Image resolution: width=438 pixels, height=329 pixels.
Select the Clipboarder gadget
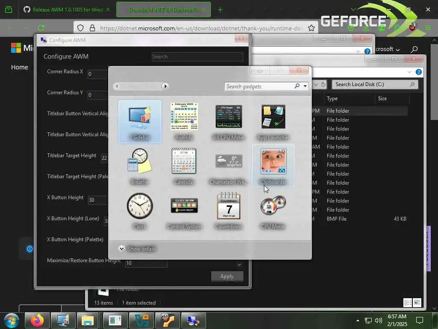coord(273,166)
